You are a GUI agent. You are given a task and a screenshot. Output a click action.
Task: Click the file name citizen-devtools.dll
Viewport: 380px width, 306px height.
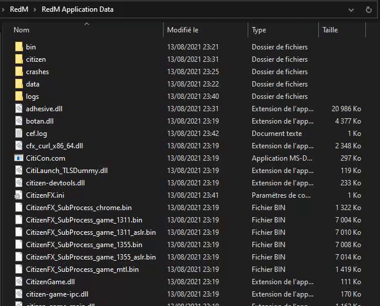[x=55, y=183]
